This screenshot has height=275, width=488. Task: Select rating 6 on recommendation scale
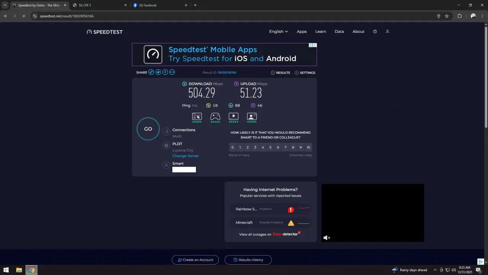click(x=278, y=147)
